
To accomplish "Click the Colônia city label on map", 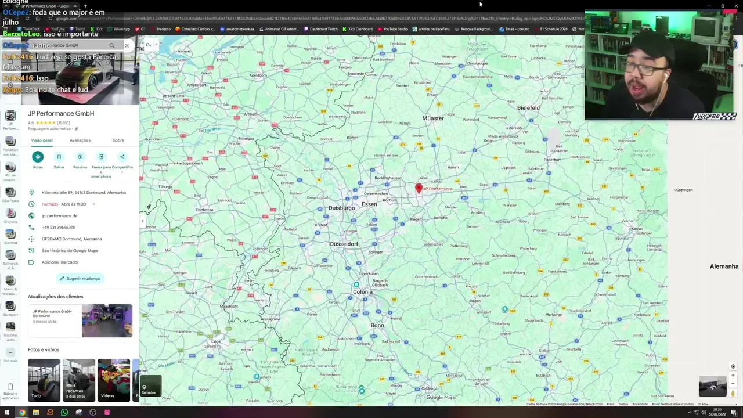I will tap(363, 291).
